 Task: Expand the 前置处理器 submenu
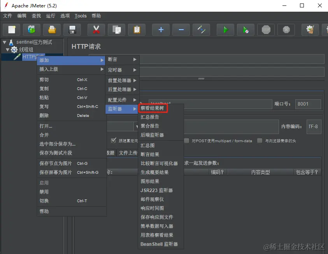coord(122,80)
